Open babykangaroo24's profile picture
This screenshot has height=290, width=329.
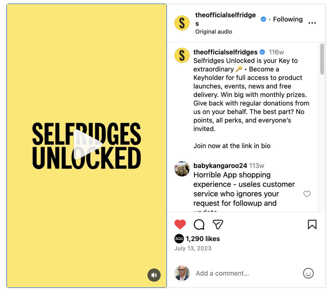click(x=182, y=169)
